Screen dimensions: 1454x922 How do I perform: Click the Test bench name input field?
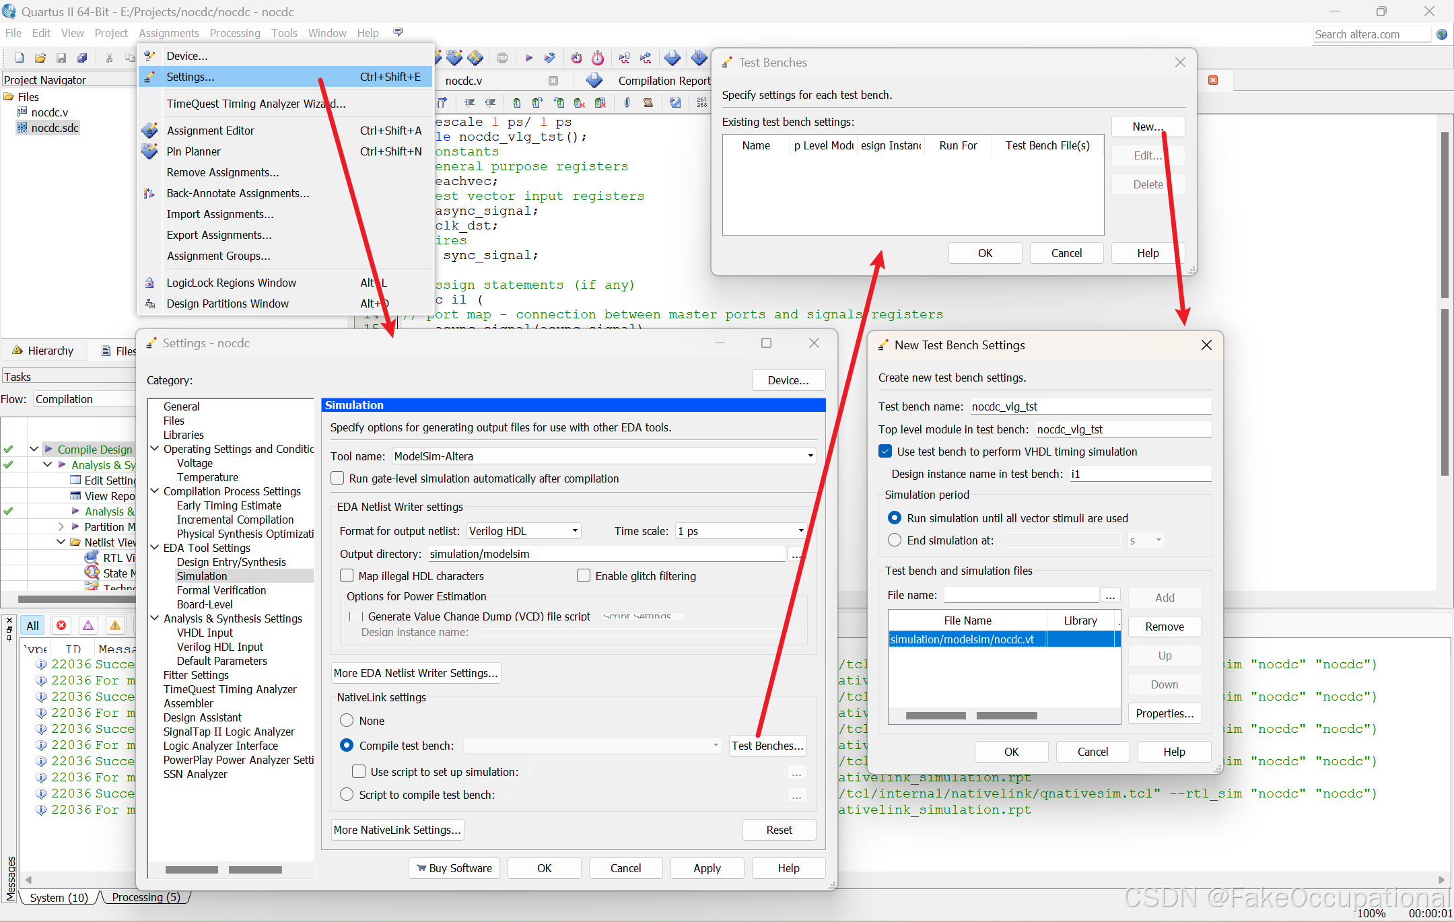(1089, 406)
